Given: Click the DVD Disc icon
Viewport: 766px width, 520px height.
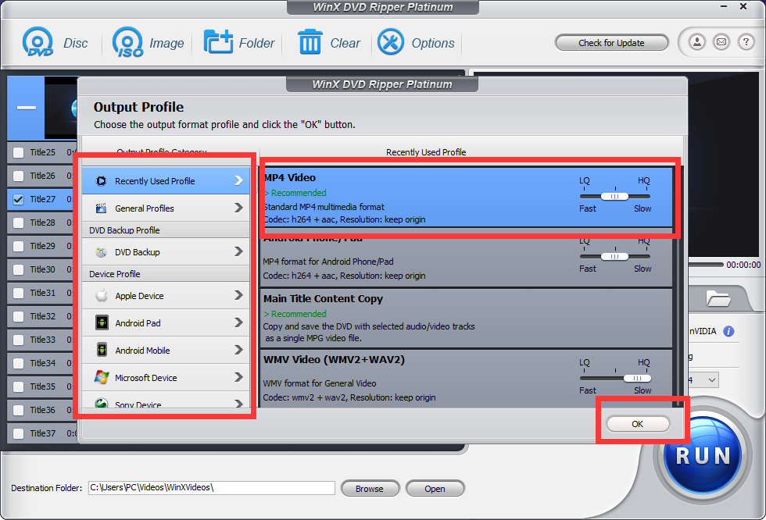Looking at the screenshot, I should click(x=38, y=42).
